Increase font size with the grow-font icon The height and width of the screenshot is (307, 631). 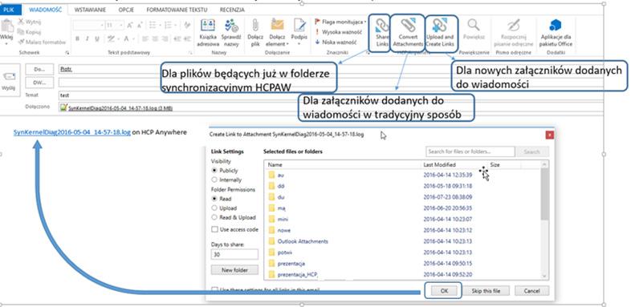pyautogui.click(x=130, y=26)
